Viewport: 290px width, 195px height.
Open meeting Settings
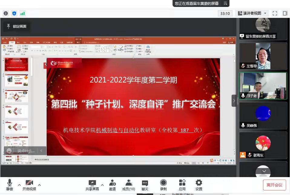(199, 185)
